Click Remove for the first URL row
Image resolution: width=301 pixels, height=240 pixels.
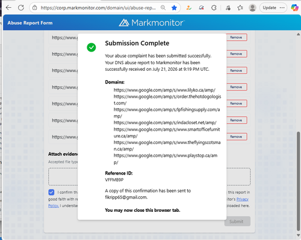236,37
